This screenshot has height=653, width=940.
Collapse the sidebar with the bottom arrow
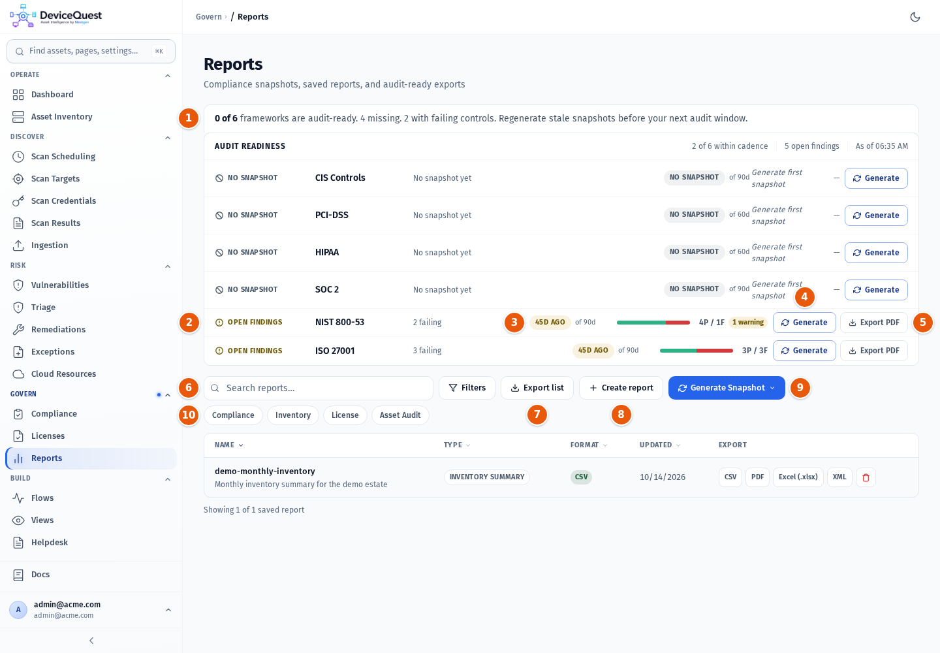[91, 641]
